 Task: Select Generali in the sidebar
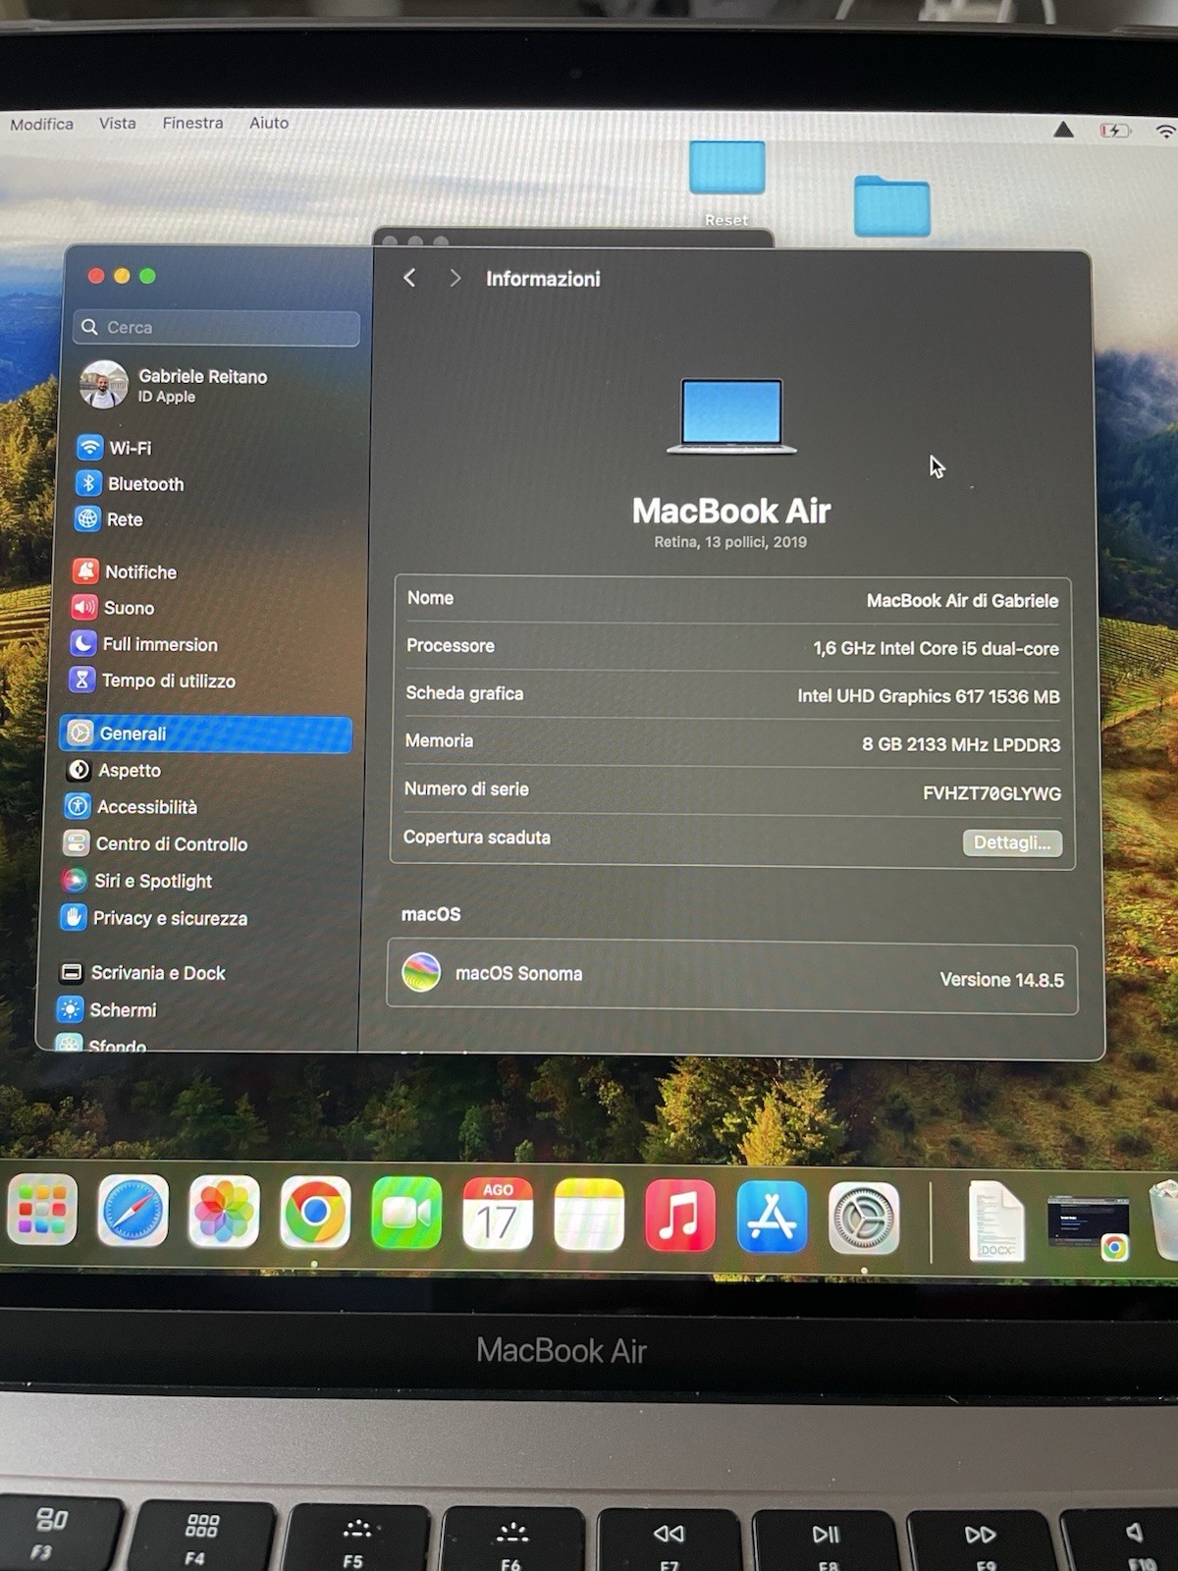pyautogui.click(x=205, y=733)
